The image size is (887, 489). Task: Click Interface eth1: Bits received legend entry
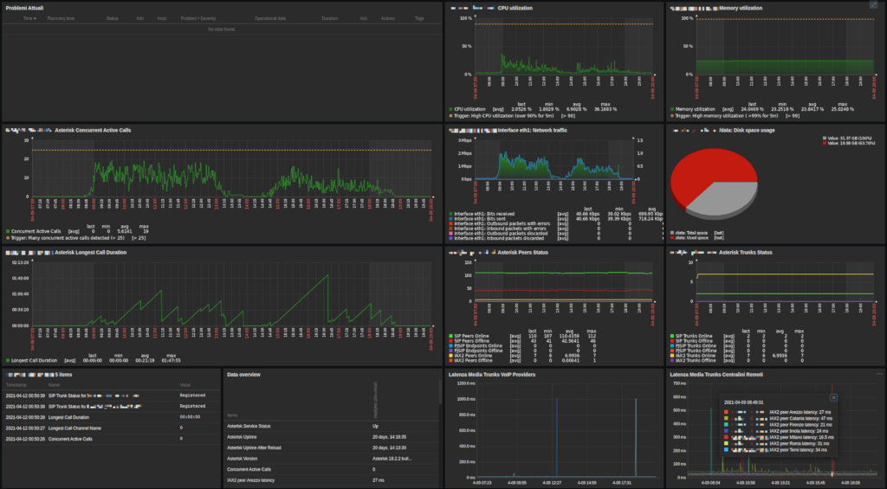tap(482, 215)
